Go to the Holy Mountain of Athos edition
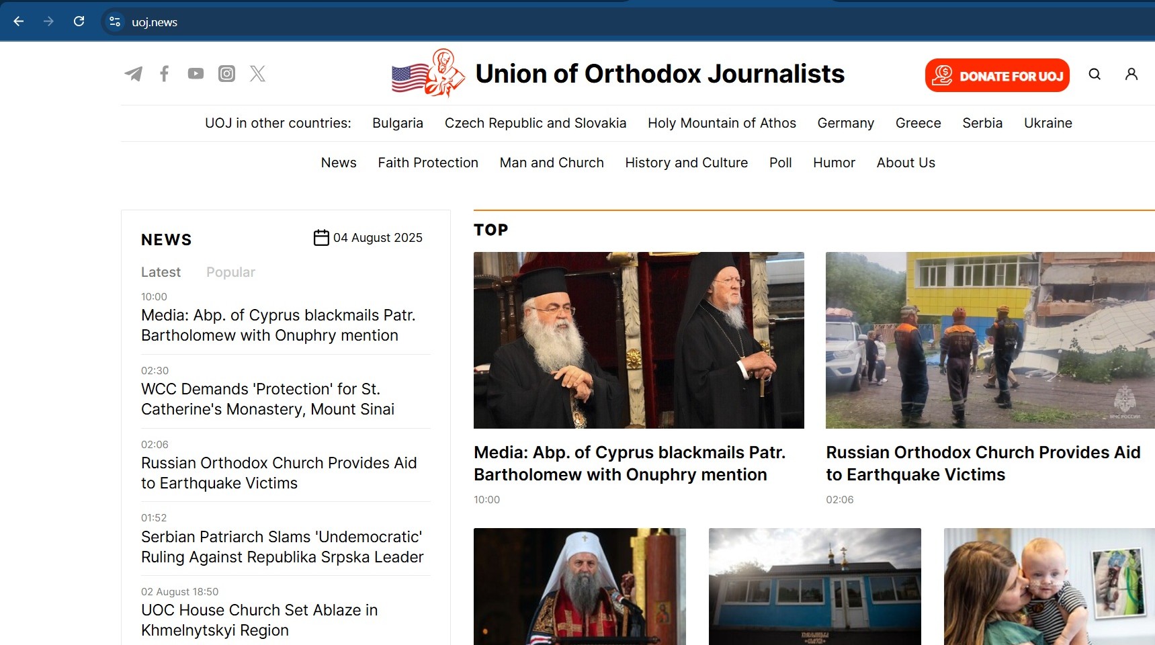This screenshot has height=645, width=1155. click(x=722, y=123)
